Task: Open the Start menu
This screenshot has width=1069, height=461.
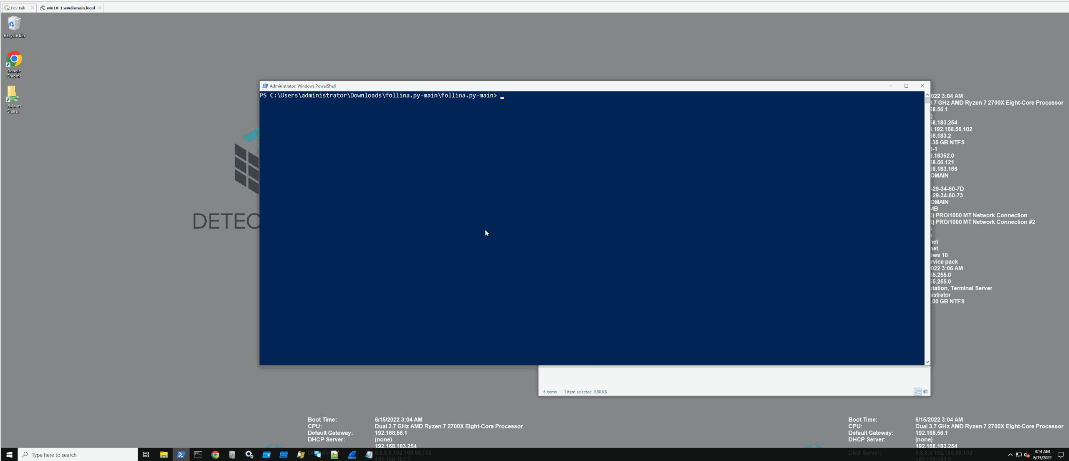Action: coord(9,455)
